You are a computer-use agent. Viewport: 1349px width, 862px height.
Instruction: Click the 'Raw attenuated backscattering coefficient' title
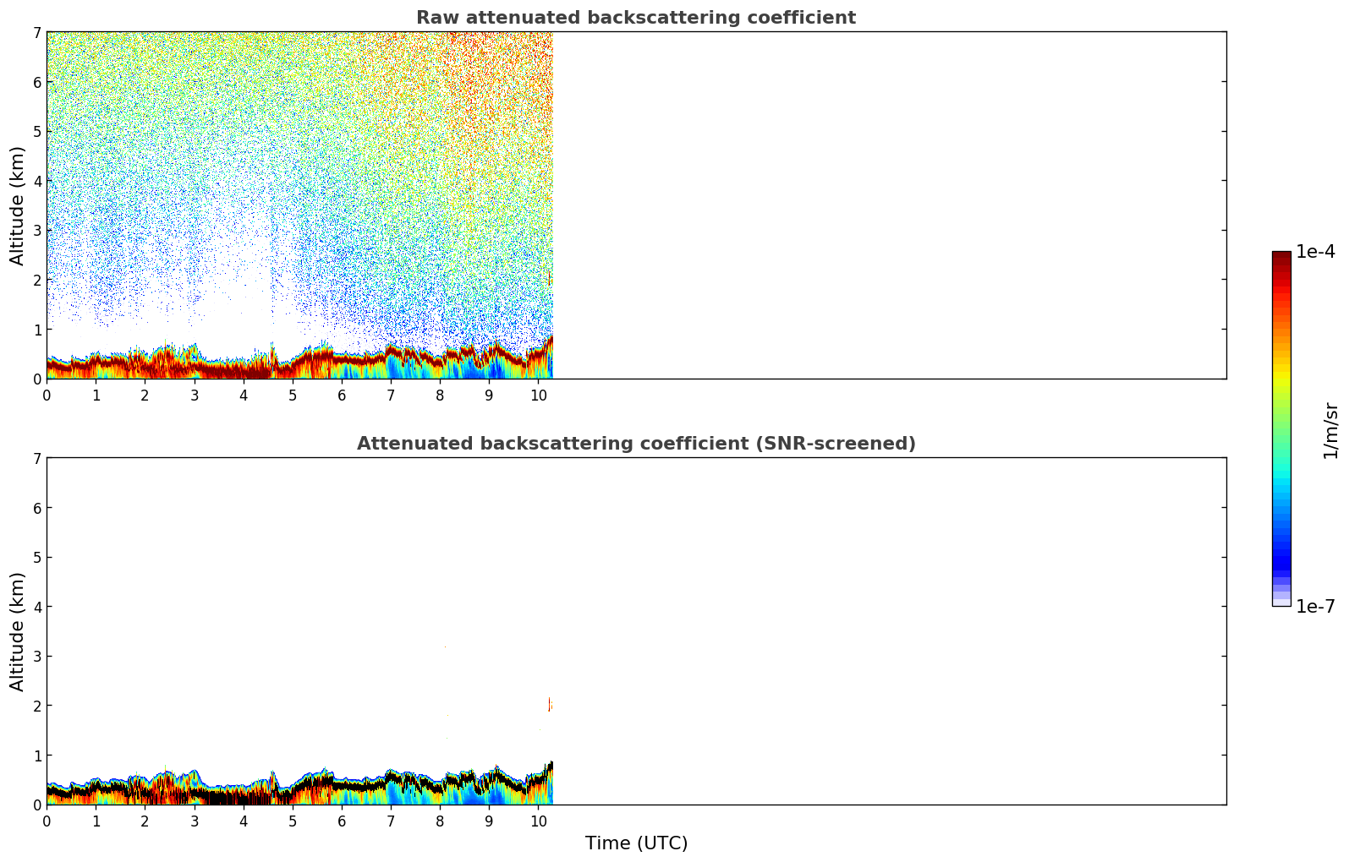pos(635,18)
